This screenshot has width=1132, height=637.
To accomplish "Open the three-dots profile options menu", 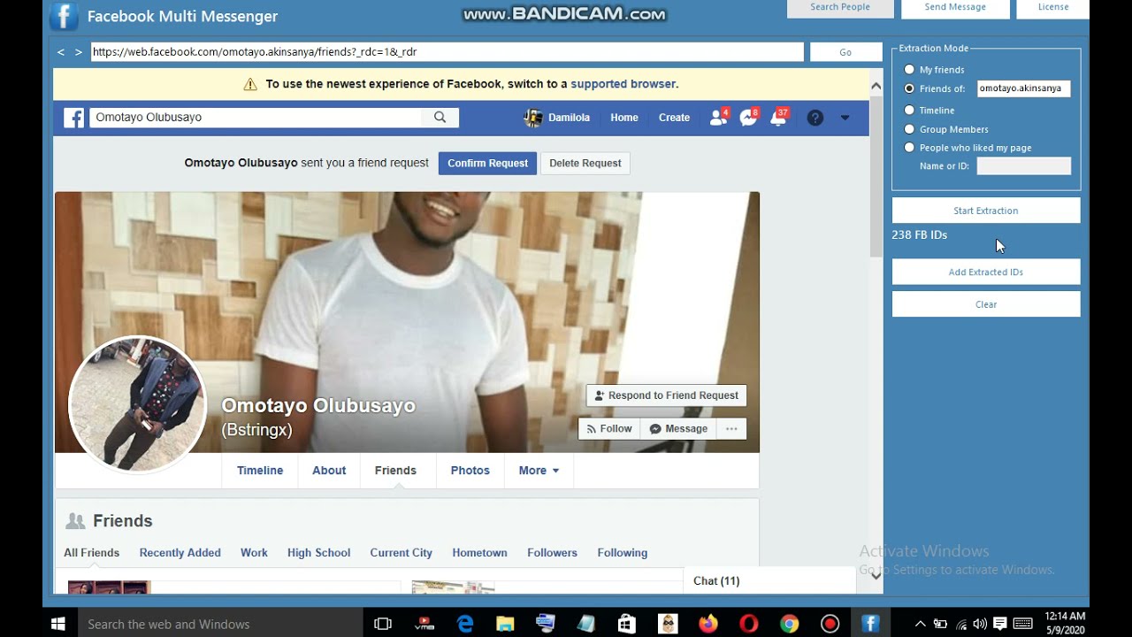I will pyautogui.click(x=731, y=429).
